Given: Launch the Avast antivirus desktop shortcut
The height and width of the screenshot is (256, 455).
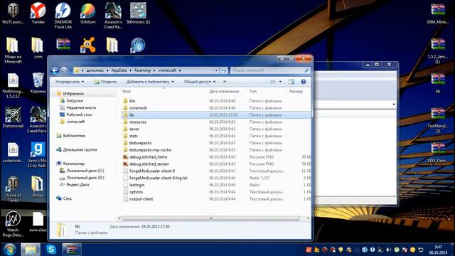Looking at the screenshot, I should coord(88,45).
